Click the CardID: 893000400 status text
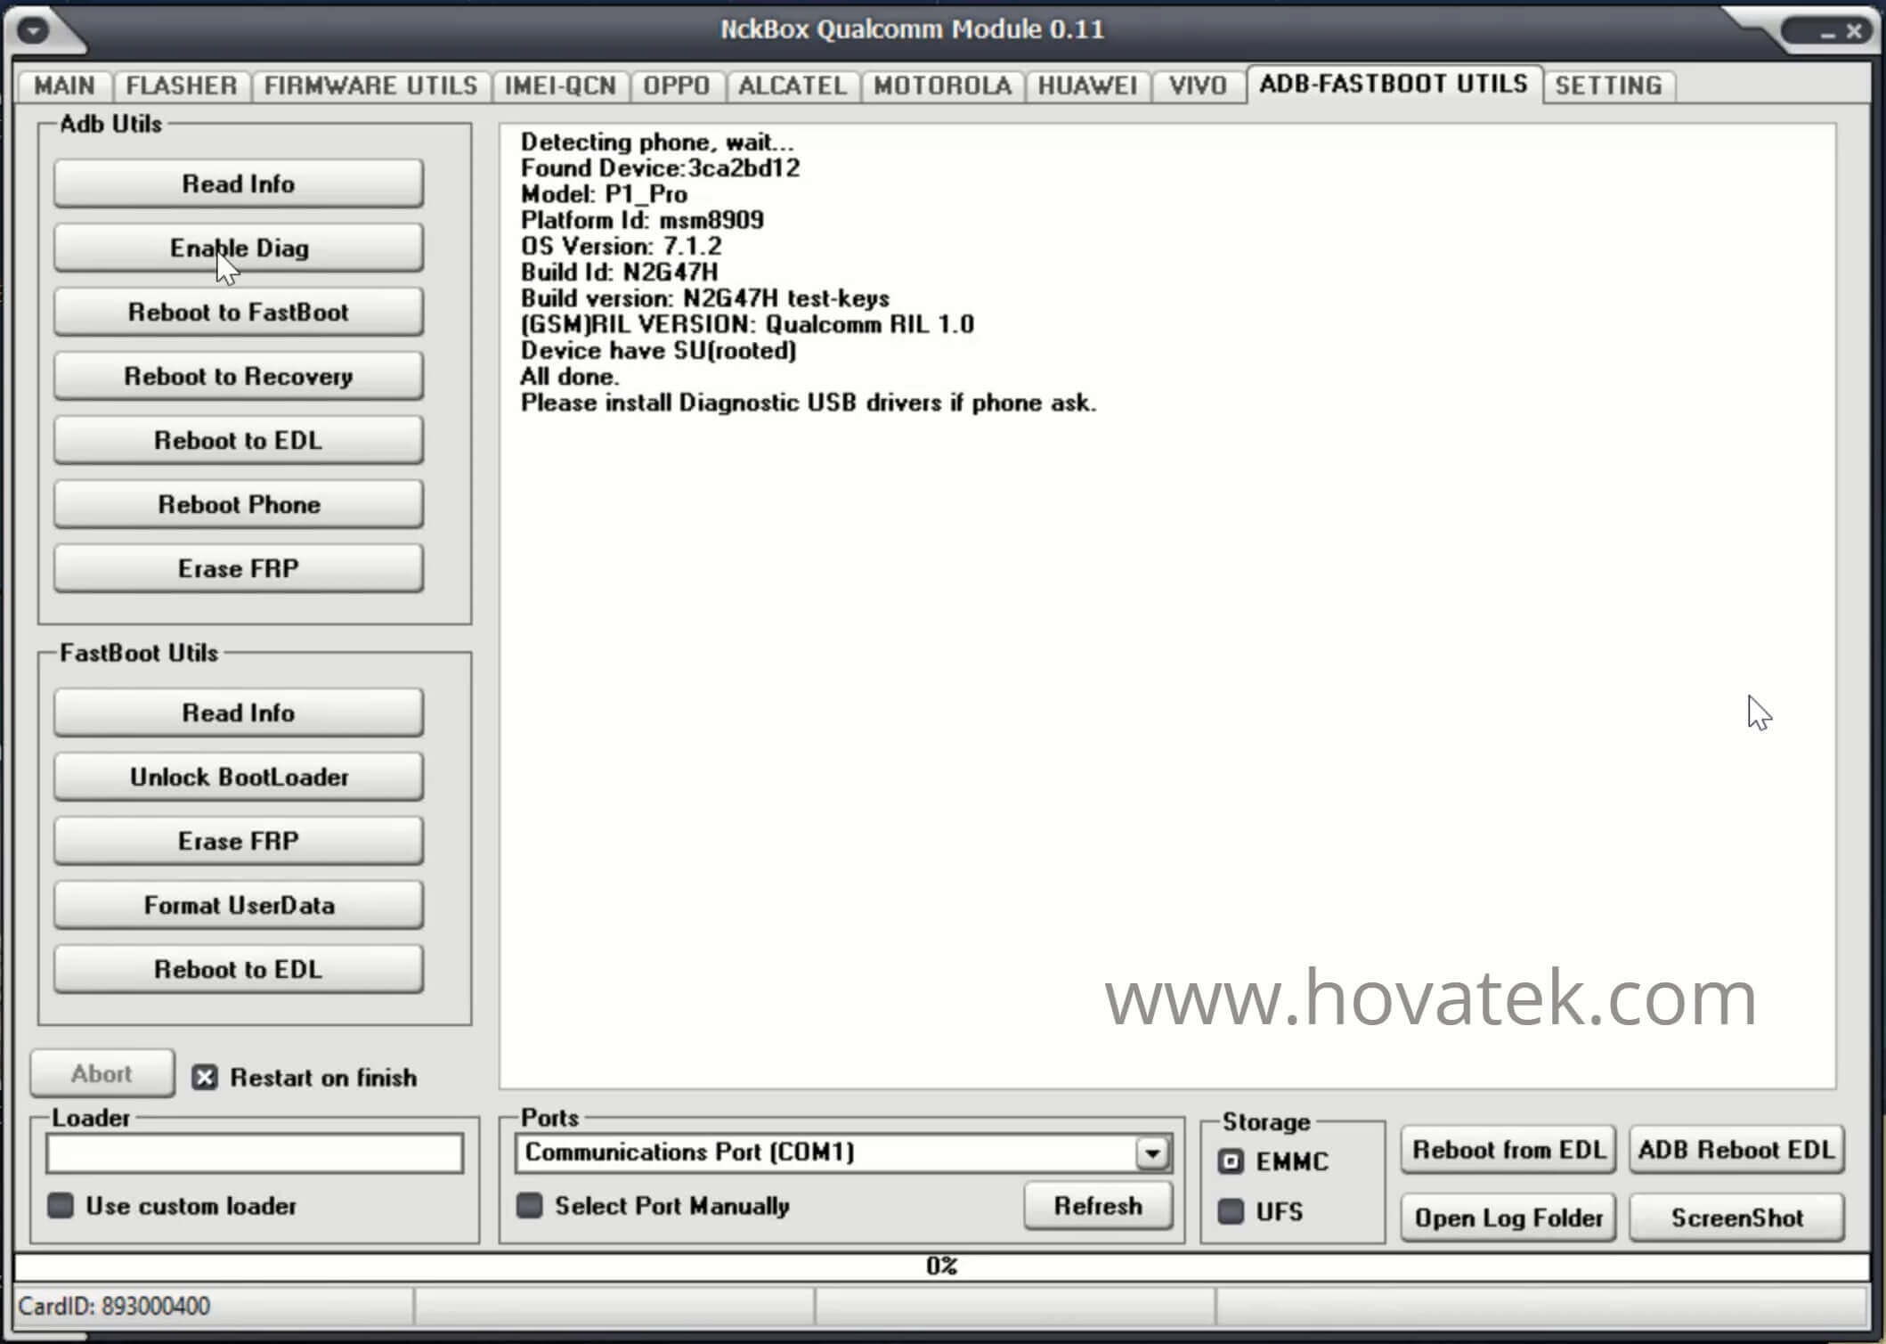 [114, 1307]
